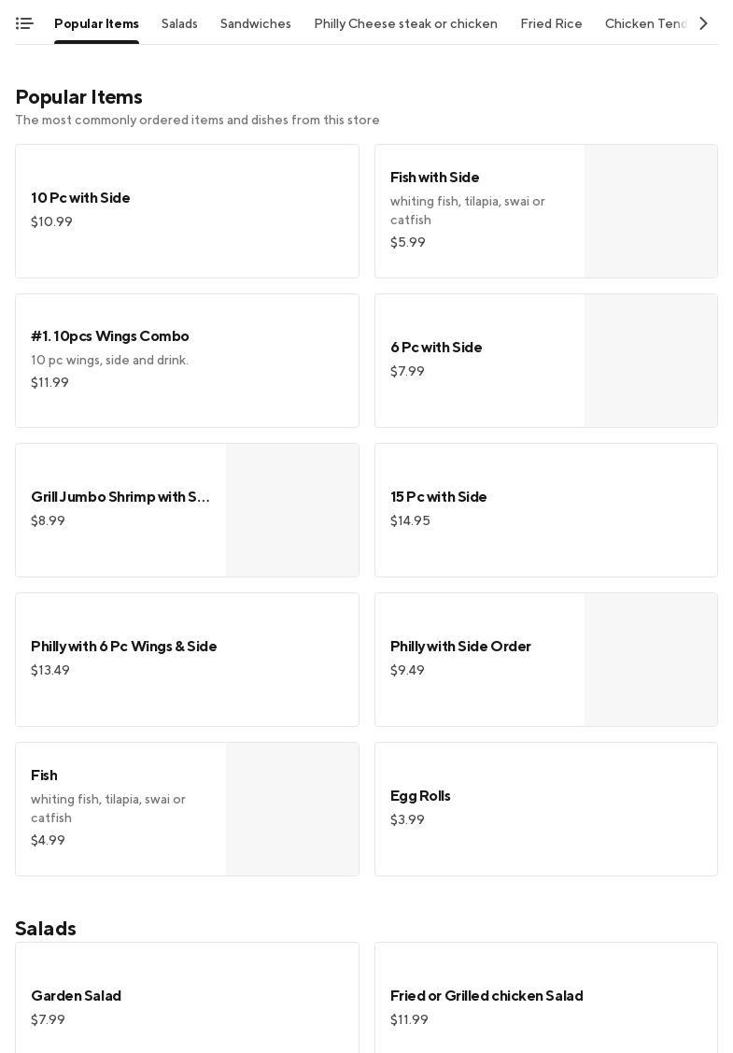This screenshot has height=1053, width=733.
Task: Open the Fish with Side item card
Action: tap(479, 211)
